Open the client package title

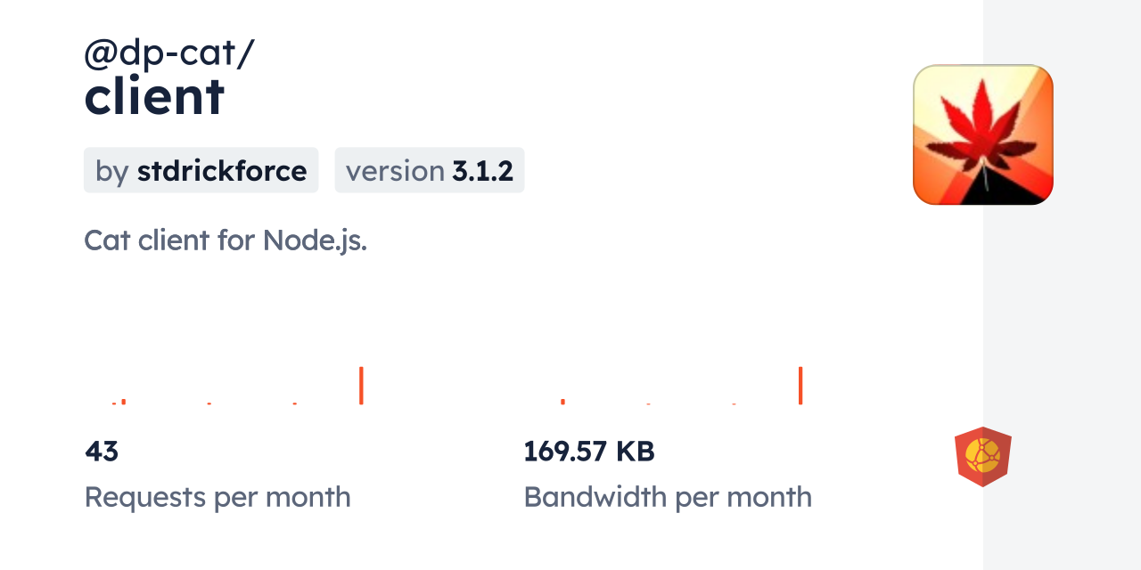coord(154,96)
